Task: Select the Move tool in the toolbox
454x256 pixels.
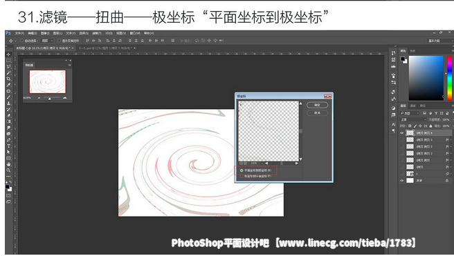Action: click(x=8, y=55)
